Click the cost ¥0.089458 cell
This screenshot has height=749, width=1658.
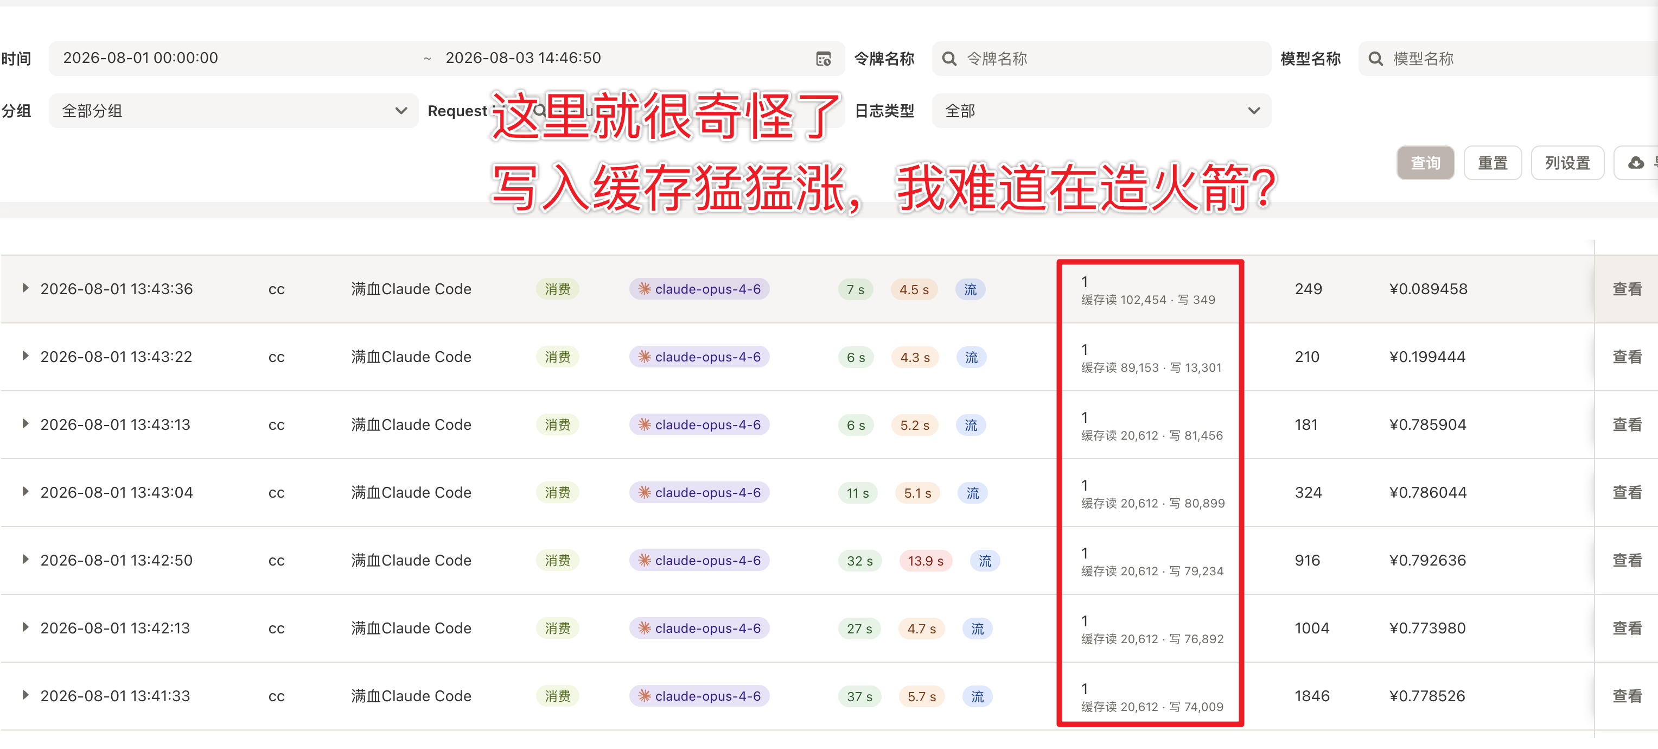tap(1428, 289)
